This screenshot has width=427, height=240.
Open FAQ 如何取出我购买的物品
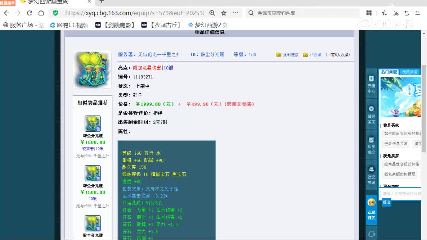pyautogui.click(x=402, y=134)
